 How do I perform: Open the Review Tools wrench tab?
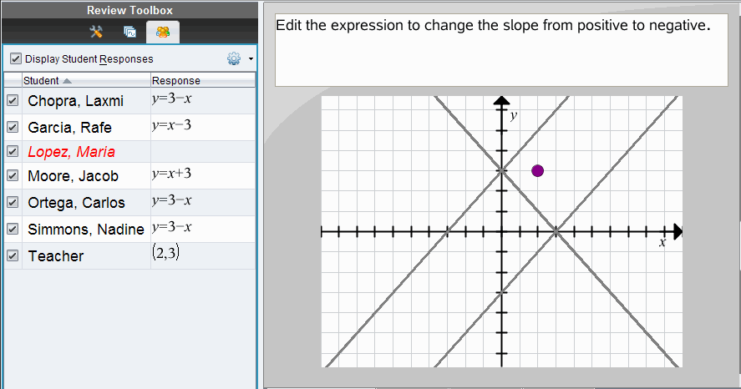point(96,33)
